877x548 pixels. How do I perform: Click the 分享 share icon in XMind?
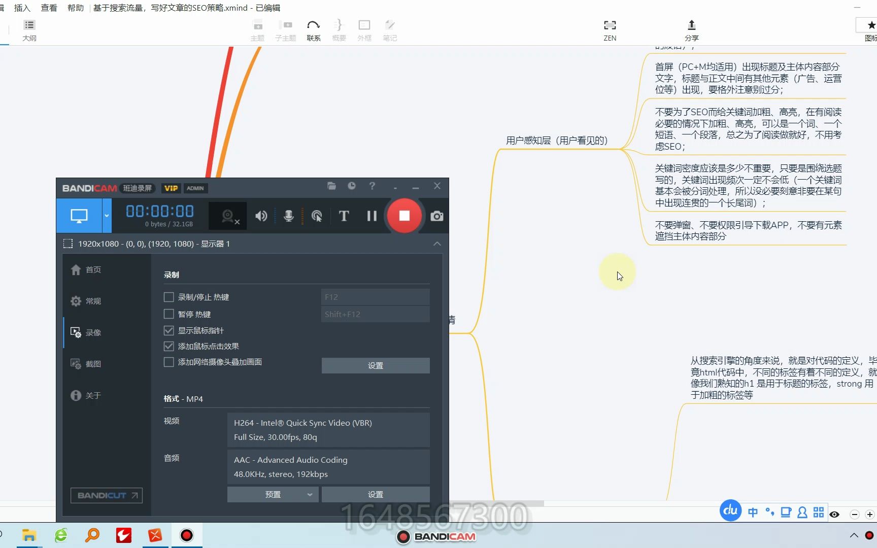pyautogui.click(x=692, y=30)
